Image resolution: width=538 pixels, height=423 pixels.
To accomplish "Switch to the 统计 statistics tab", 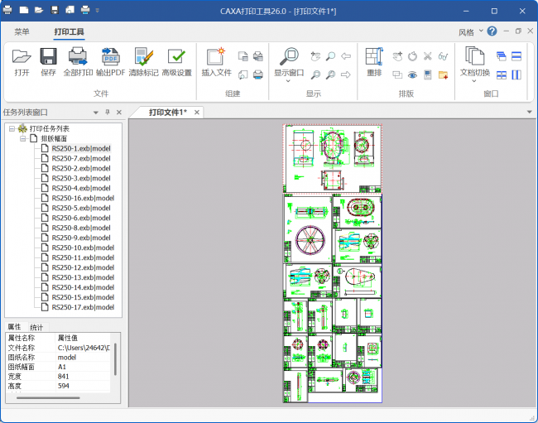I will (x=36, y=327).
